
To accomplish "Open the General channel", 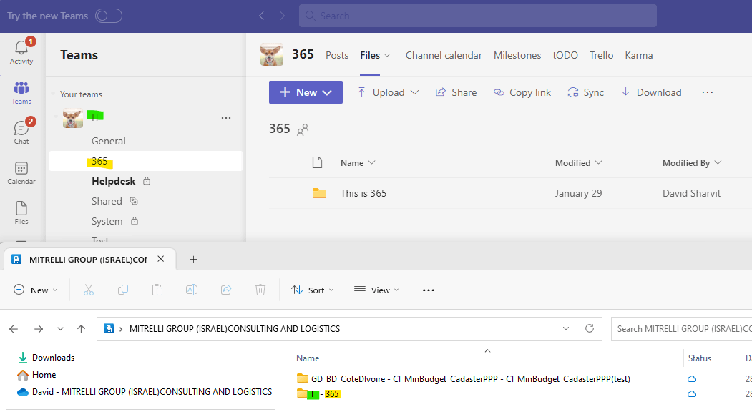I will point(108,141).
